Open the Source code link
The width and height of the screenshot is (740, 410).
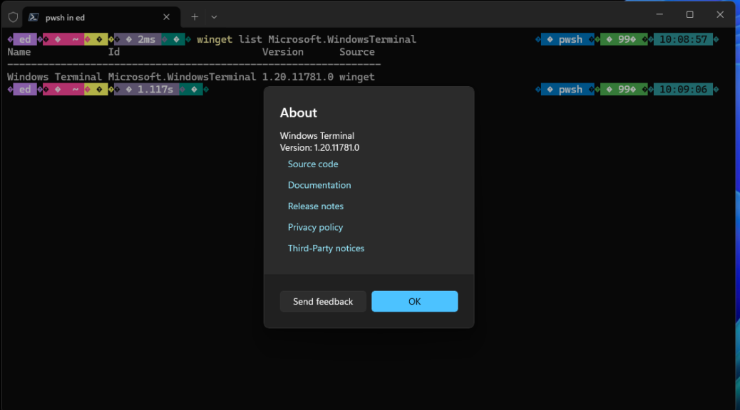tap(313, 164)
